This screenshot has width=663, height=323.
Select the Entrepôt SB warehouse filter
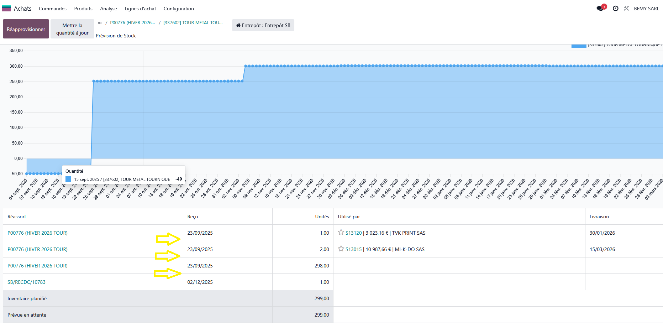pos(263,25)
